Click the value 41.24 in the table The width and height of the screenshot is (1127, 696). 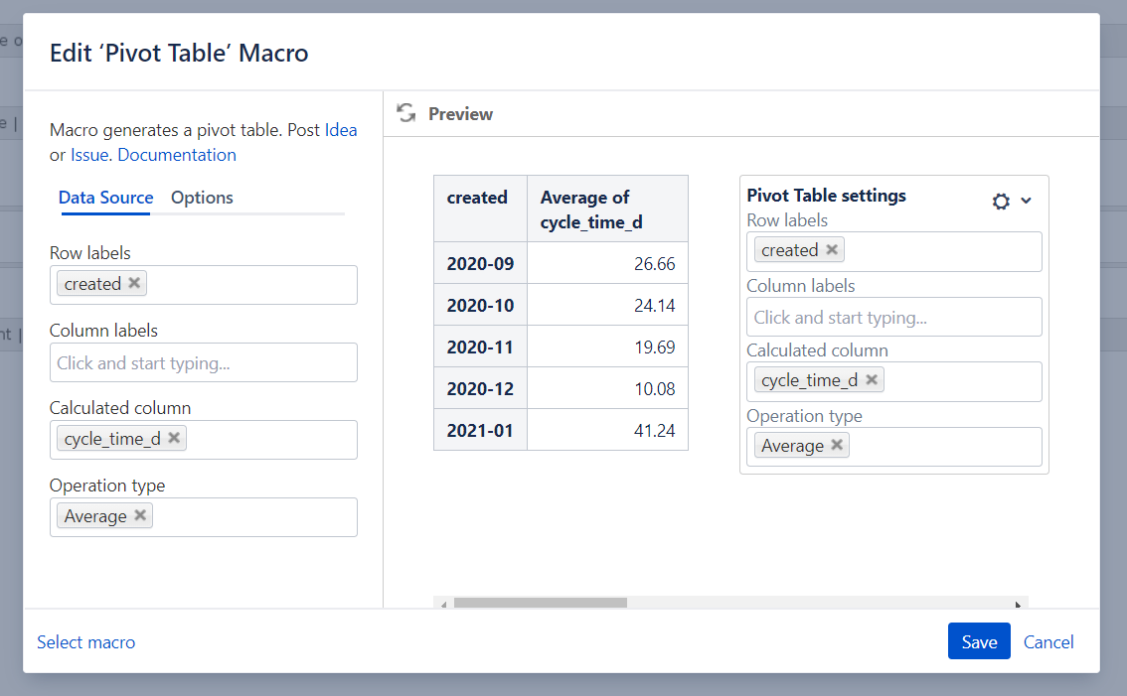point(654,430)
